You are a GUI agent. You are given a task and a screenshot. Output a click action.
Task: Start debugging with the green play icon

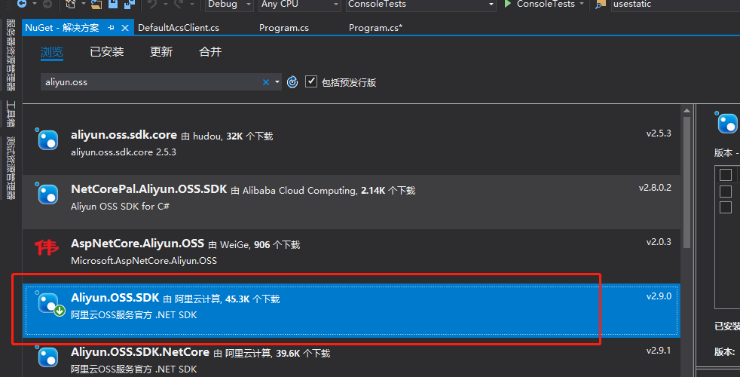click(x=508, y=4)
